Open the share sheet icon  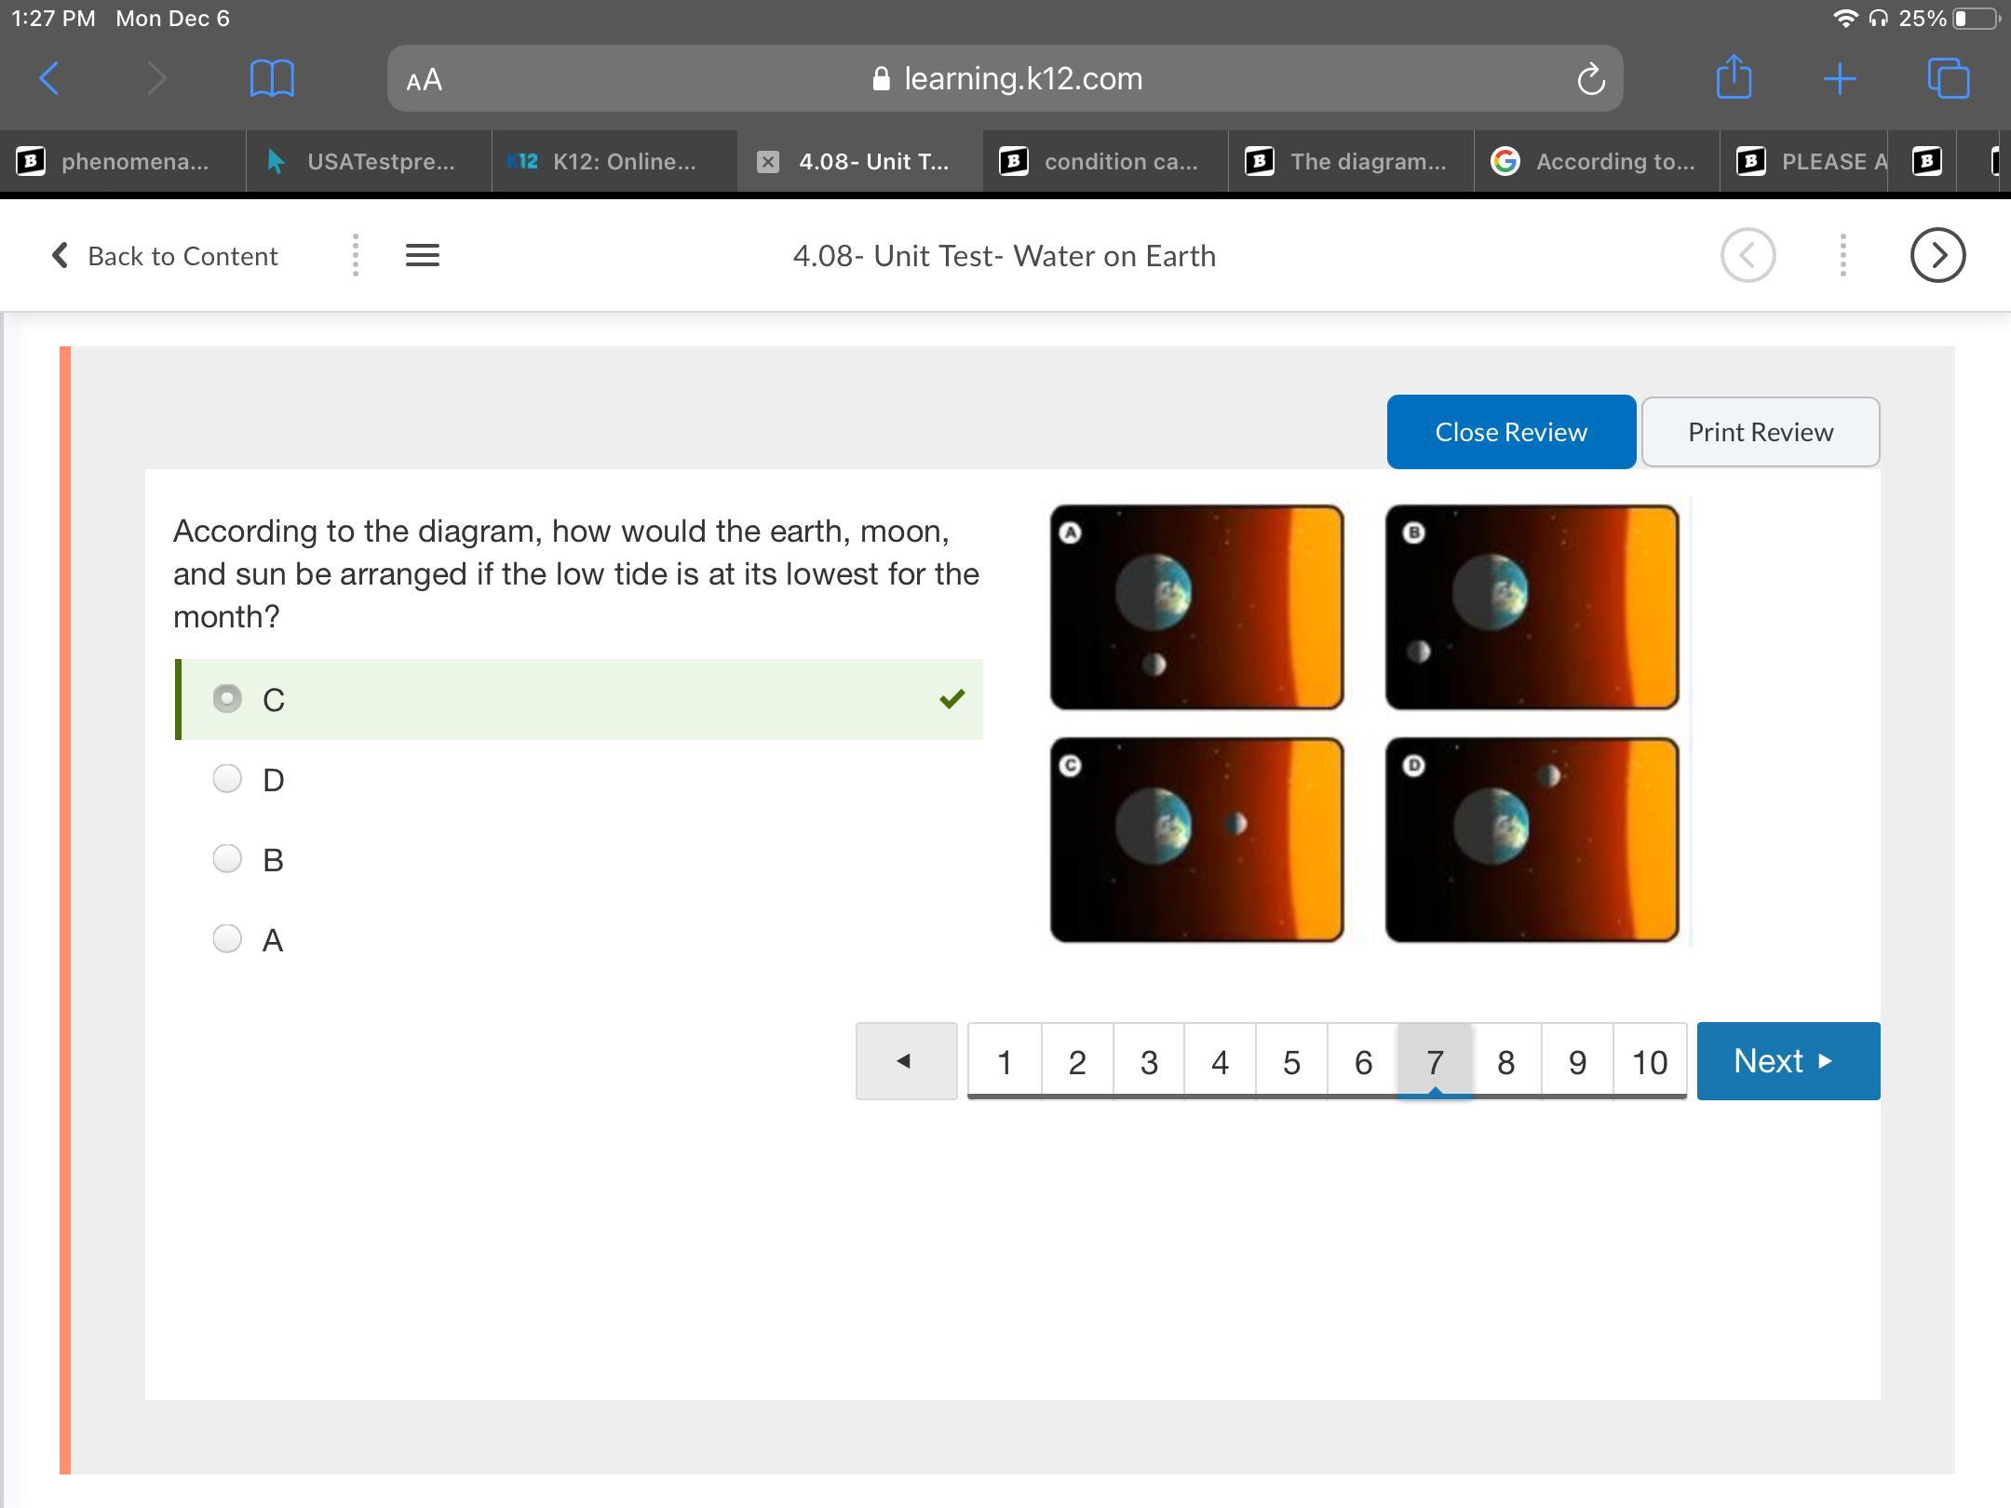(1734, 77)
